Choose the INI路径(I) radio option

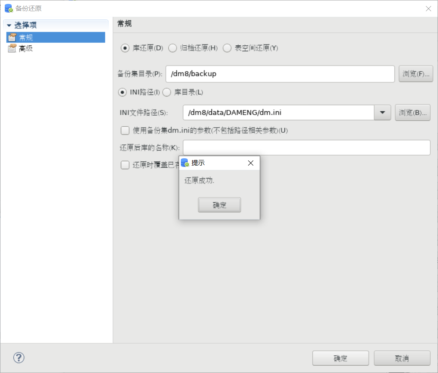122,92
